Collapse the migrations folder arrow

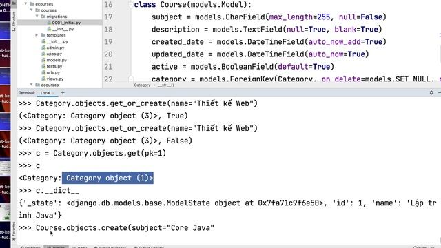(x=37, y=17)
